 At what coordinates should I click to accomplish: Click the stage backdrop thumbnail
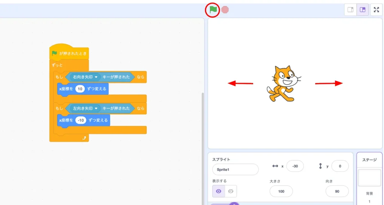(x=369, y=178)
